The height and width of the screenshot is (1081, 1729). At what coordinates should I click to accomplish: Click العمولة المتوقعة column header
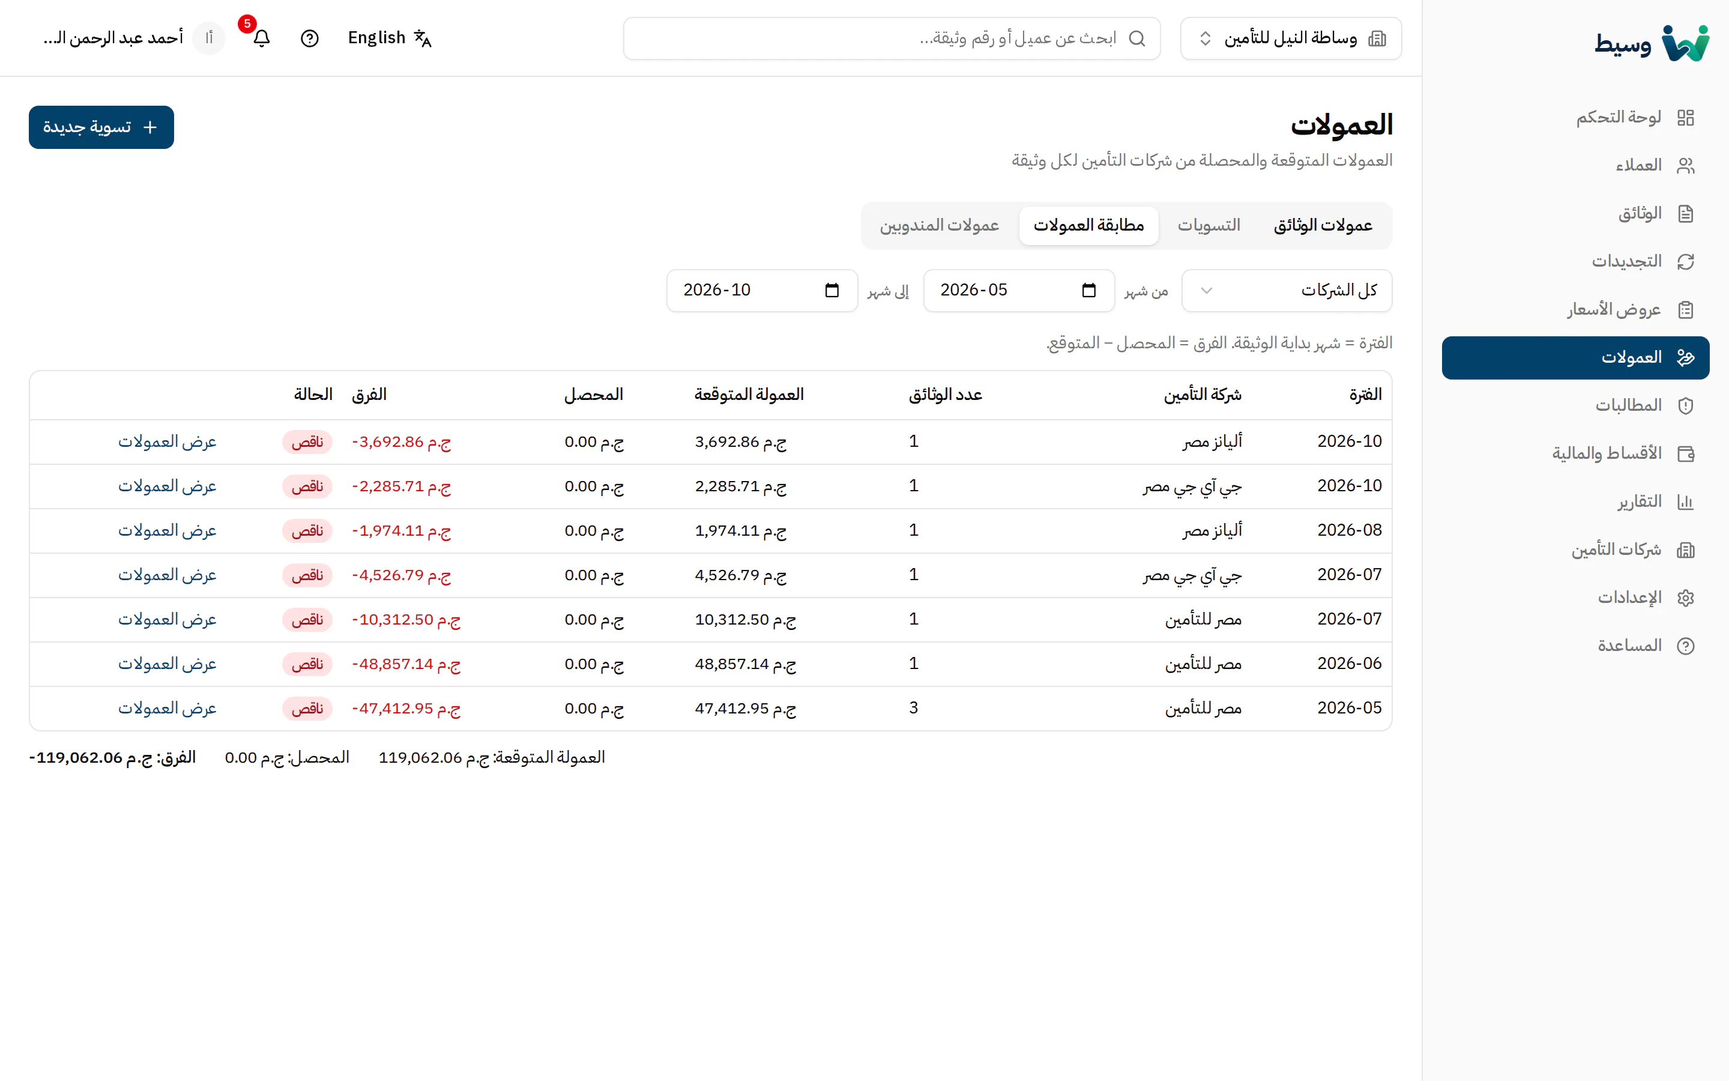coord(749,395)
